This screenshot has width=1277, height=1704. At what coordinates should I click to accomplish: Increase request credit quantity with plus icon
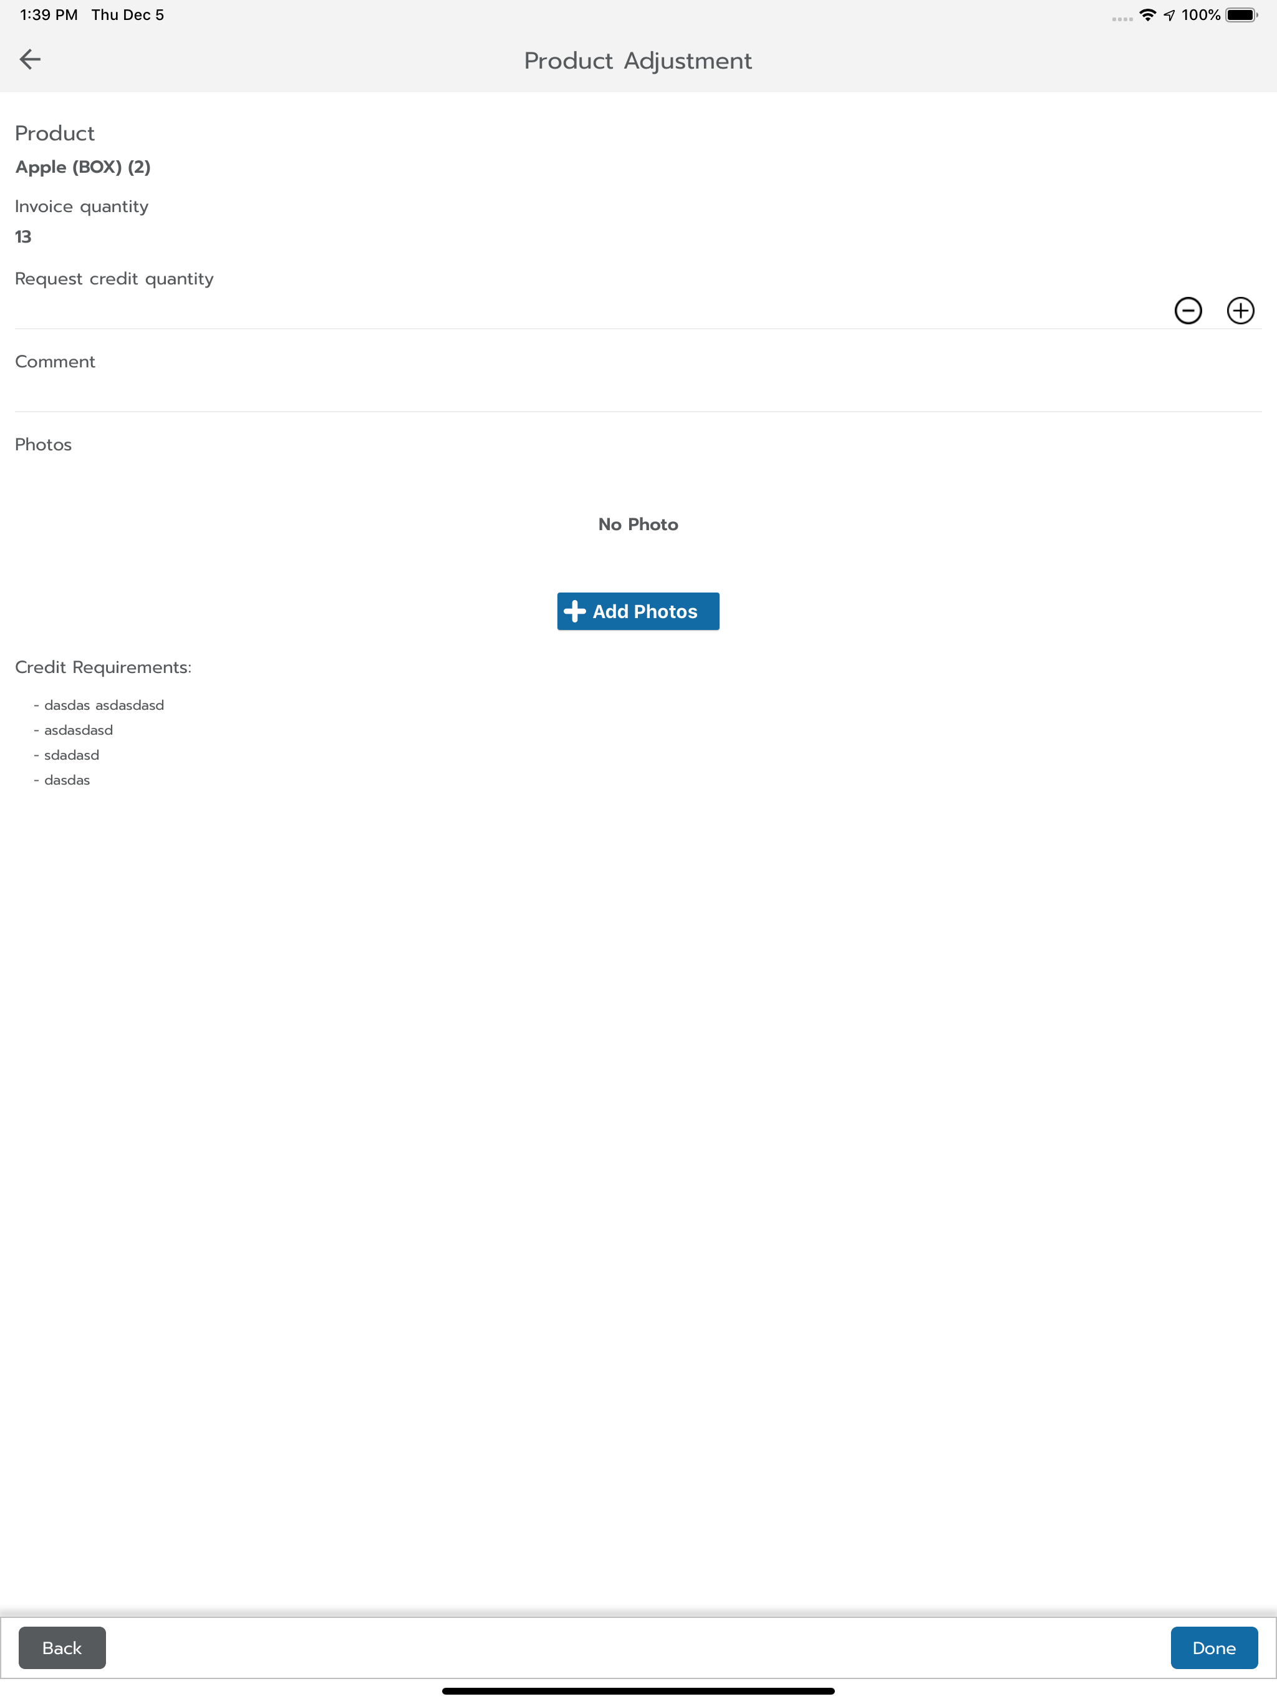[1240, 311]
